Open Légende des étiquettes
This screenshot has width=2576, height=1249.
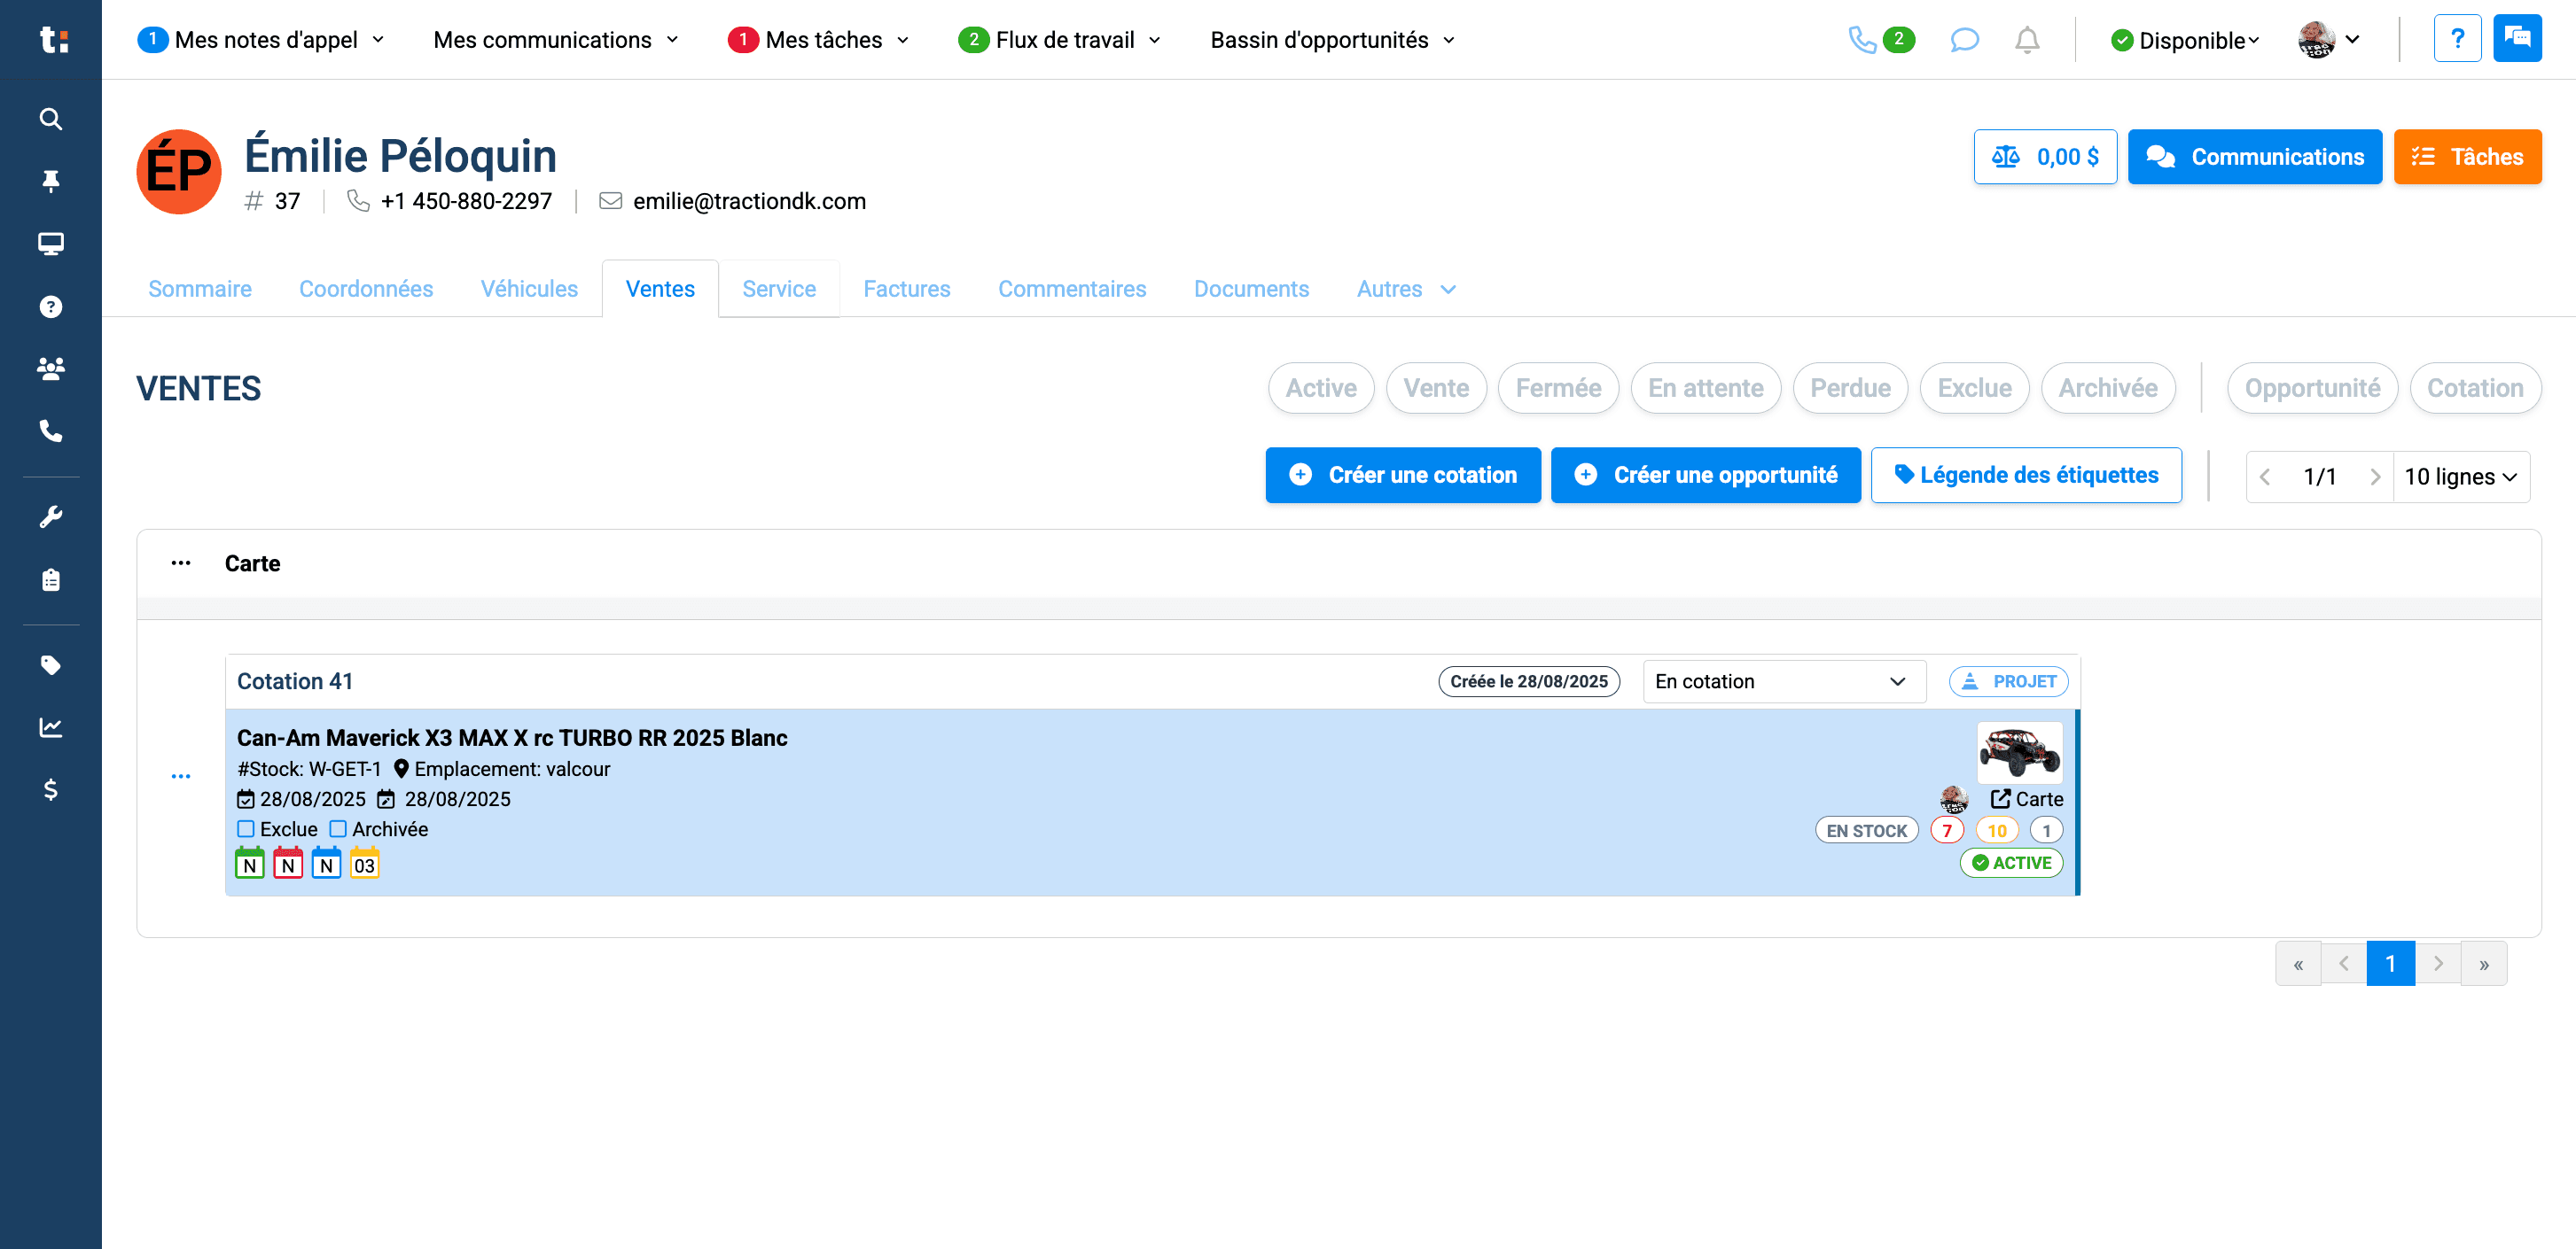[2026, 475]
